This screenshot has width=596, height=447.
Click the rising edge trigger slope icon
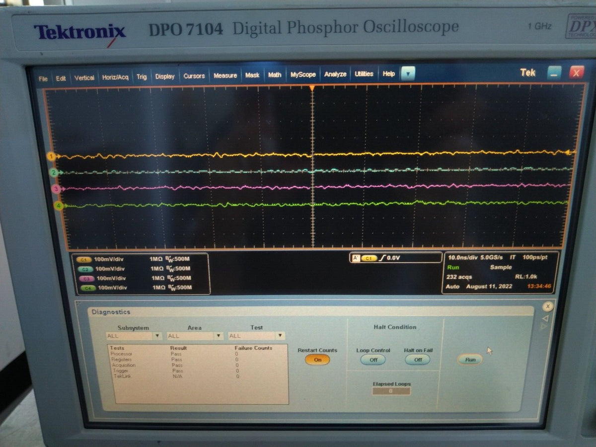[382, 258]
